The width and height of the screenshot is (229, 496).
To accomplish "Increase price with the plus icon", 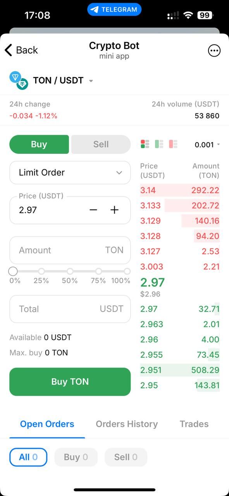I will click(x=114, y=210).
